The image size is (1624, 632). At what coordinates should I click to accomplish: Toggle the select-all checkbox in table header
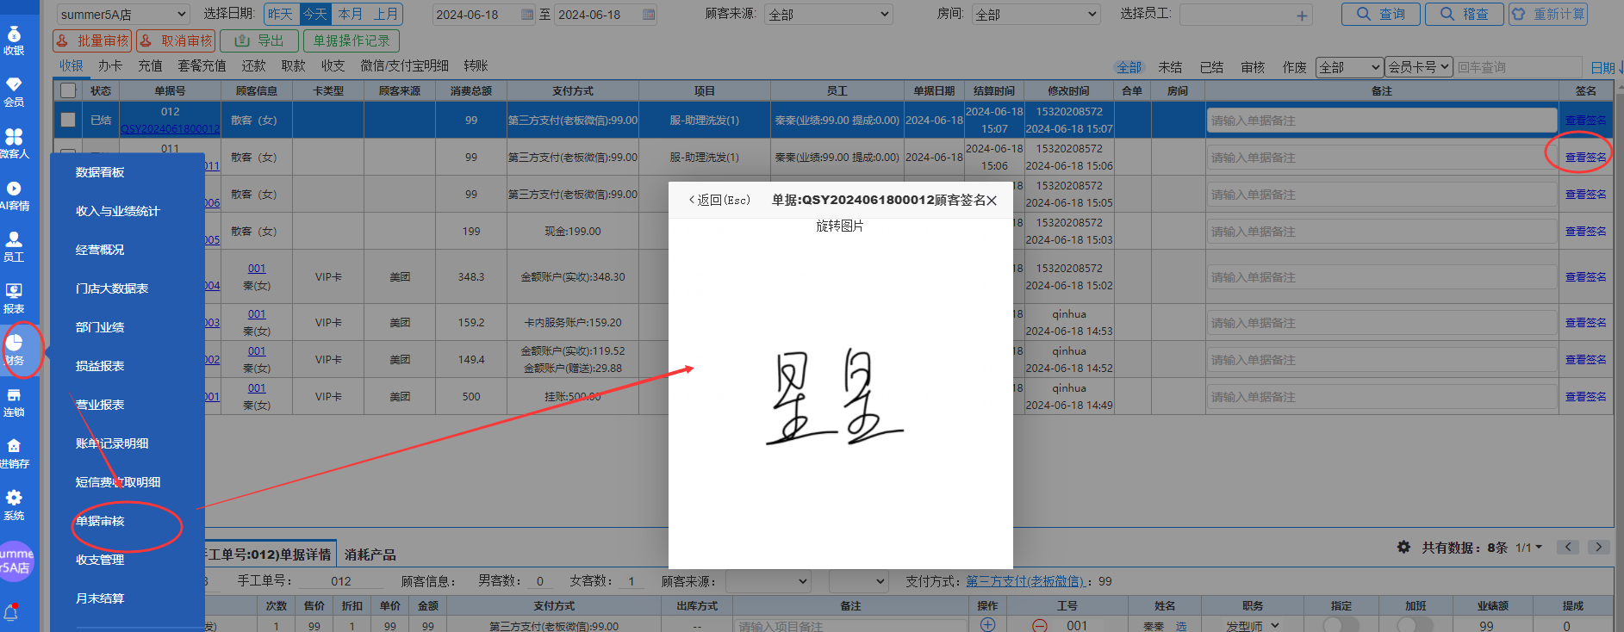68,90
